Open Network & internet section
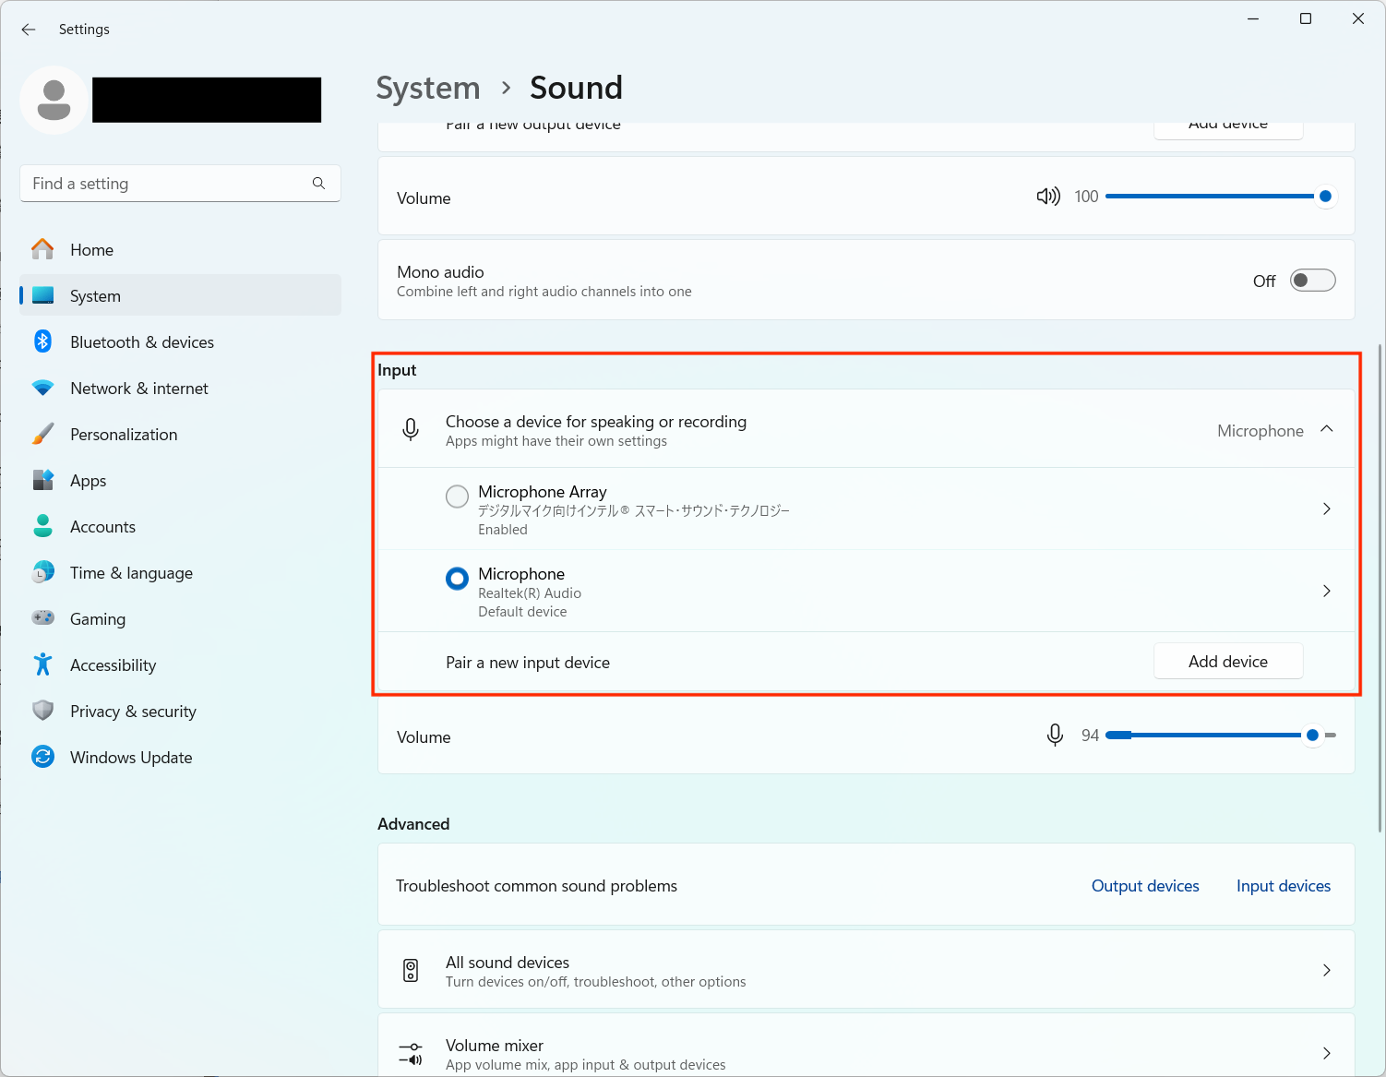Viewport: 1386px width, 1077px height. 138,389
